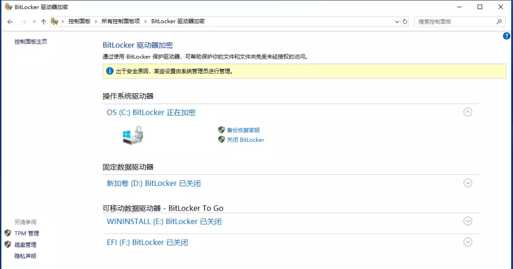Click the Forward navigation arrow

coord(24,21)
